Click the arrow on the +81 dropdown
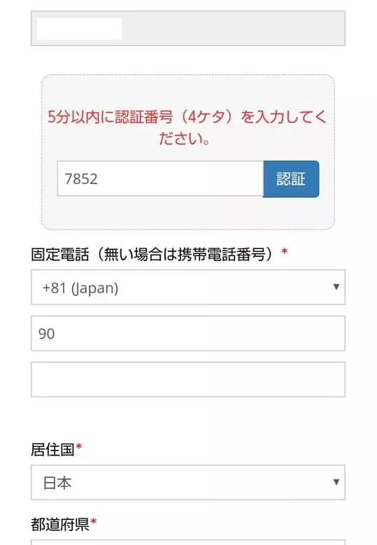 pos(336,287)
